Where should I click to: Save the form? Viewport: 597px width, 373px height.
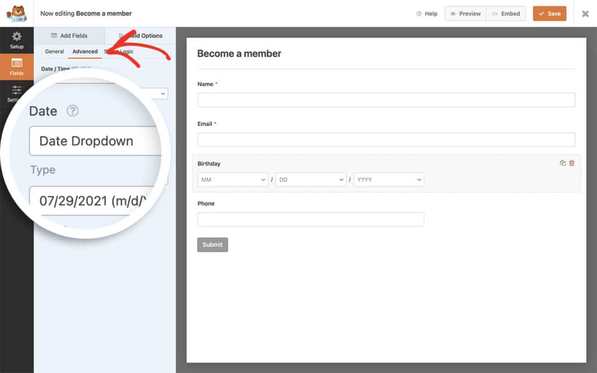click(549, 14)
